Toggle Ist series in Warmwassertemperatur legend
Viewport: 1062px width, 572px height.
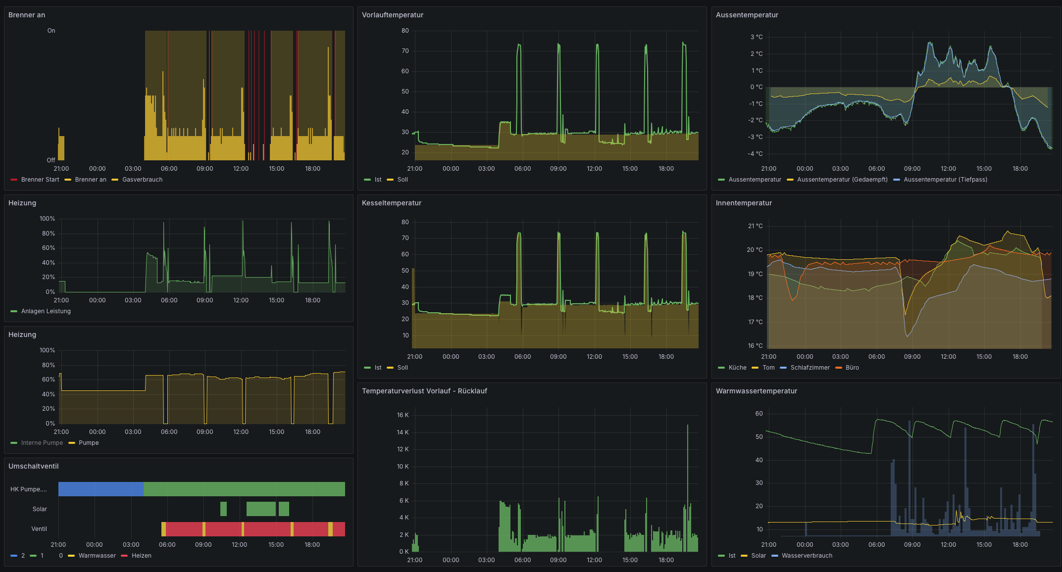(x=732, y=556)
